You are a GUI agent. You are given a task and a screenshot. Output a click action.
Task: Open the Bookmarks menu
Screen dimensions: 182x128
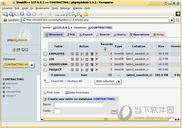pos(42,8)
